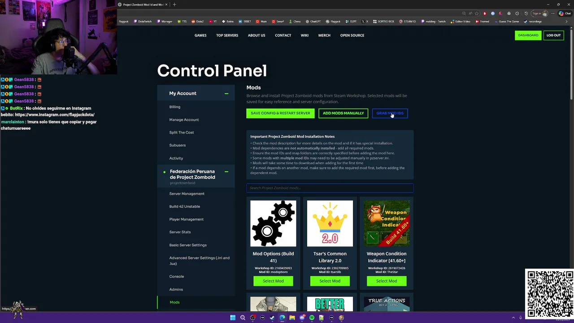Select Mod Options (Build 41) mod
The height and width of the screenshot is (323, 574).
[273, 281]
